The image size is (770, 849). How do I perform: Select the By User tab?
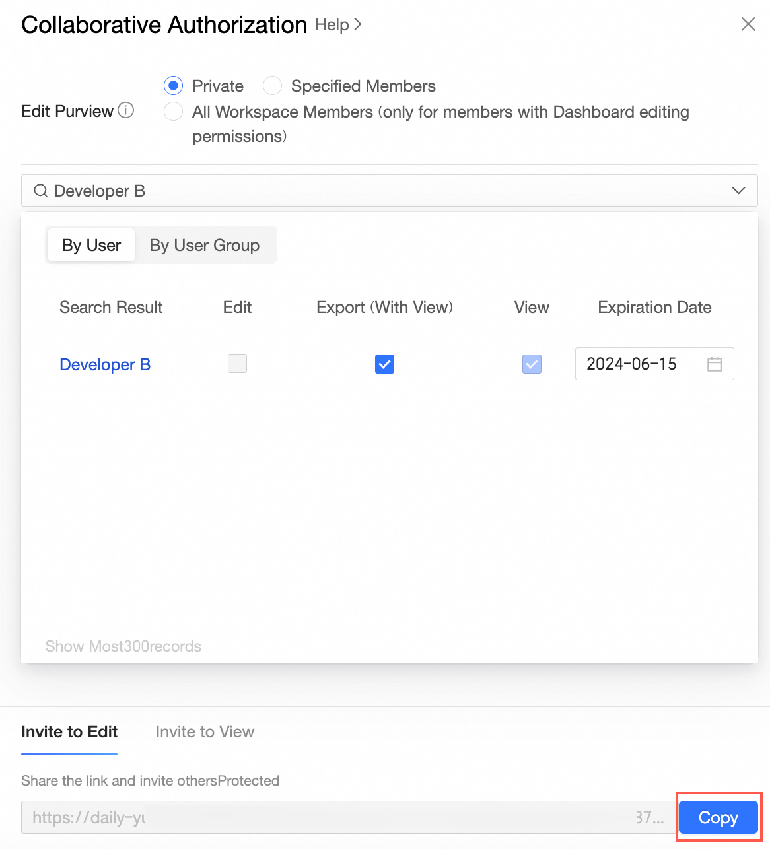pyautogui.click(x=91, y=246)
